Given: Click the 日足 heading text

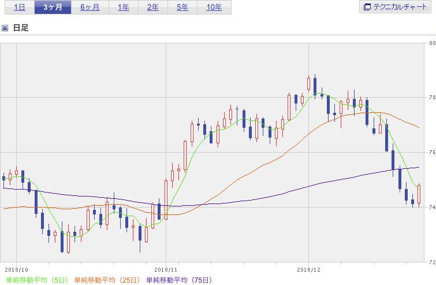Looking at the screenshot, I should [x=21, y=28].
